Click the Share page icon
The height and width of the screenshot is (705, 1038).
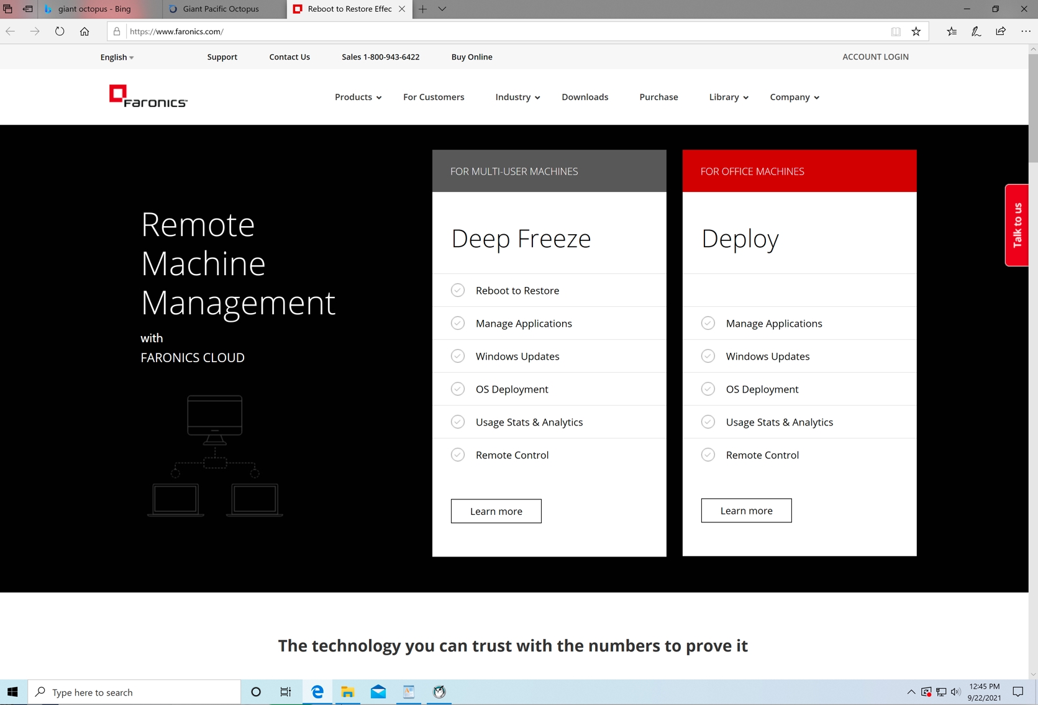coord(1000,31)
